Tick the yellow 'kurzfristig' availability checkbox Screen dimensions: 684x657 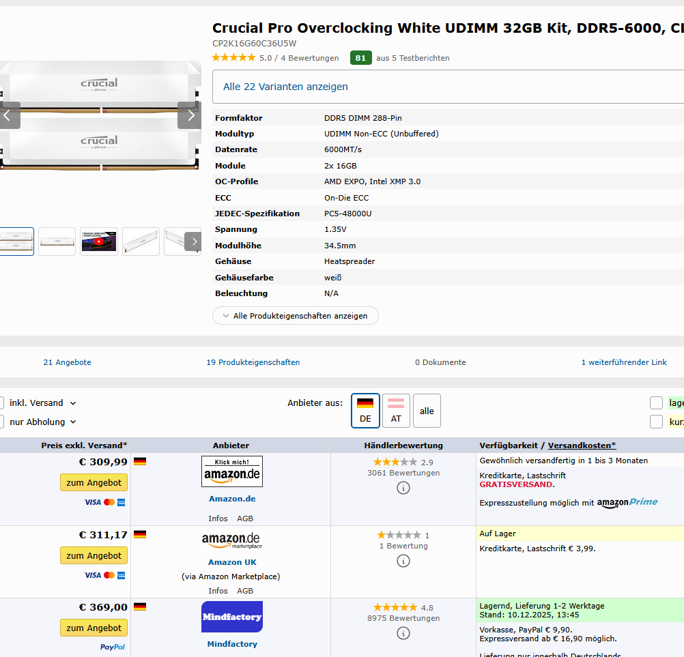tap(656, 422)
